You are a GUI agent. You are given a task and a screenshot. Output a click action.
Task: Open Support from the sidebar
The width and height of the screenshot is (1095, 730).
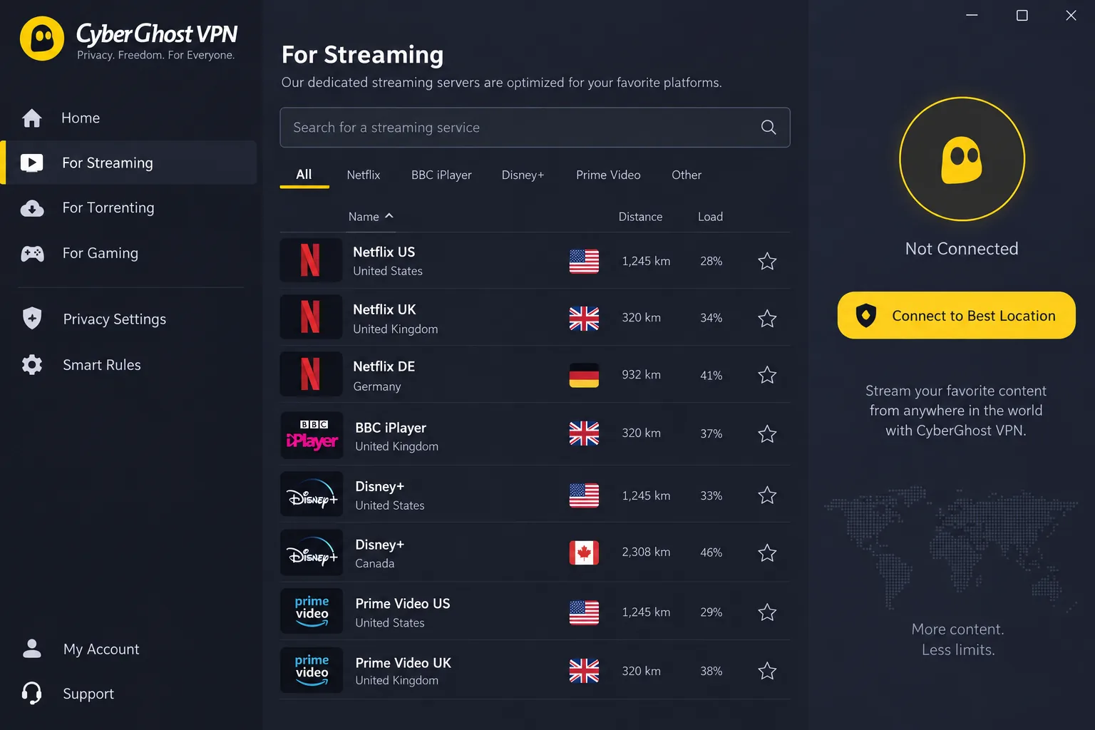coord(88,694)
